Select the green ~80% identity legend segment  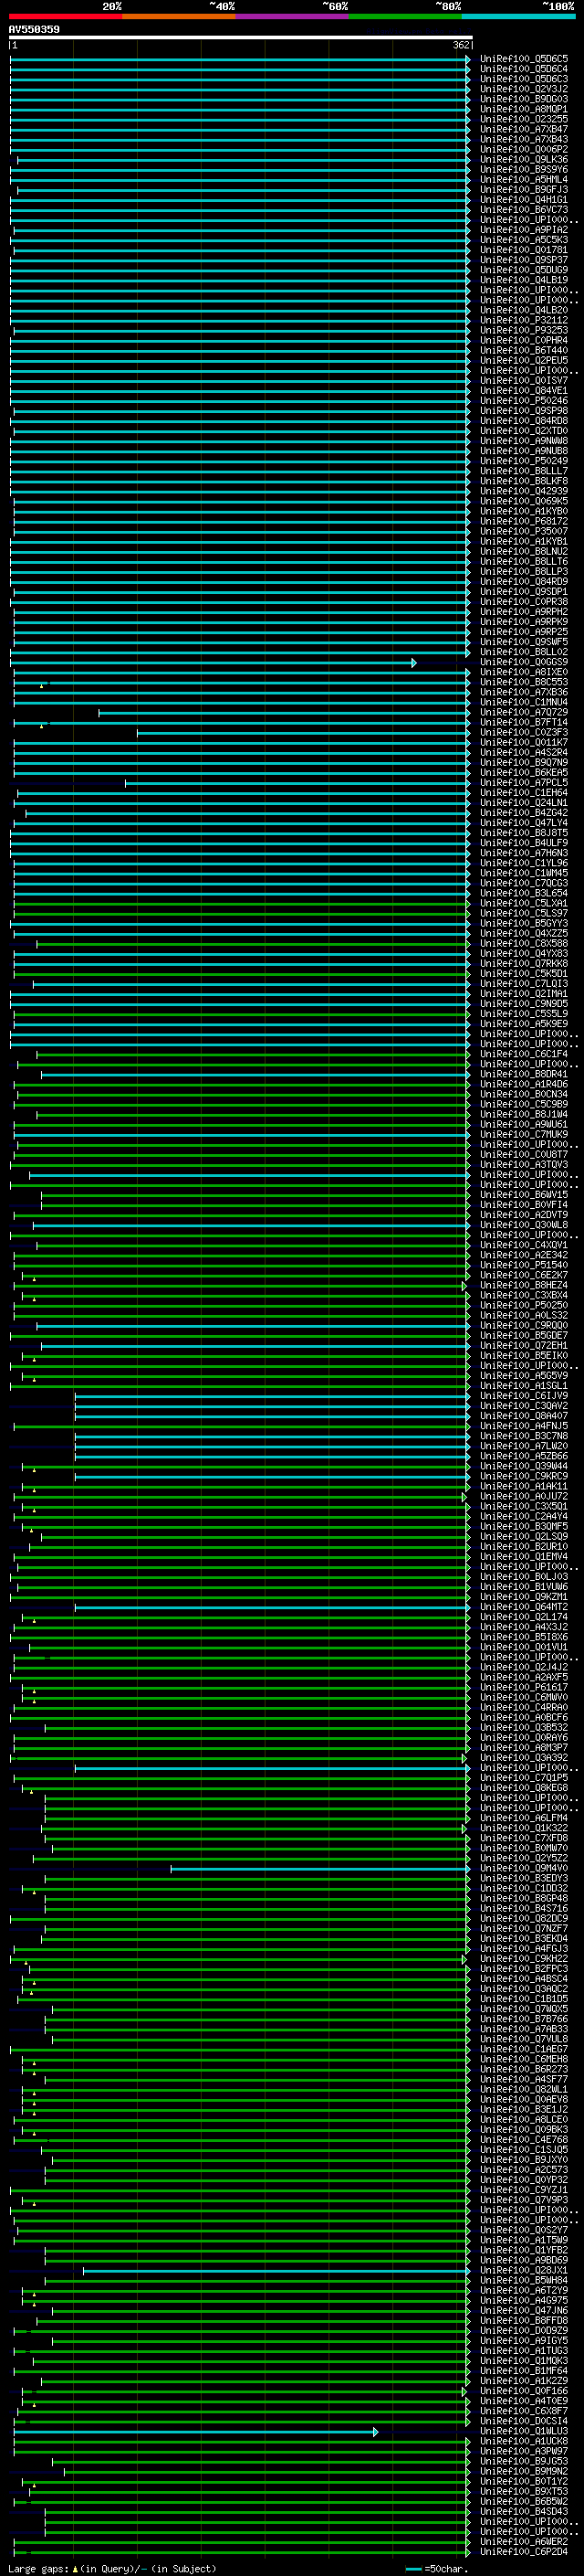404,16
